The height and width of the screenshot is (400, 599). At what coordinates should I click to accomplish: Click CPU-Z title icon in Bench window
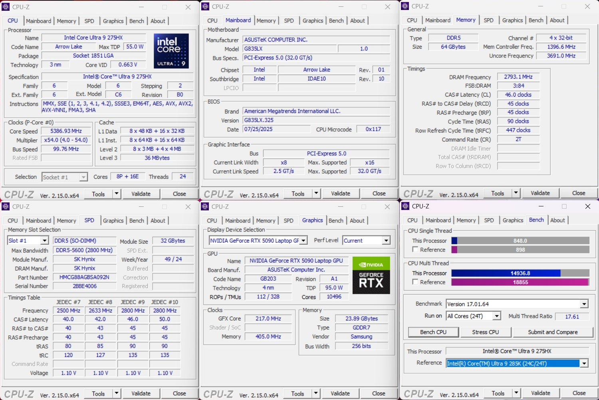405,206
